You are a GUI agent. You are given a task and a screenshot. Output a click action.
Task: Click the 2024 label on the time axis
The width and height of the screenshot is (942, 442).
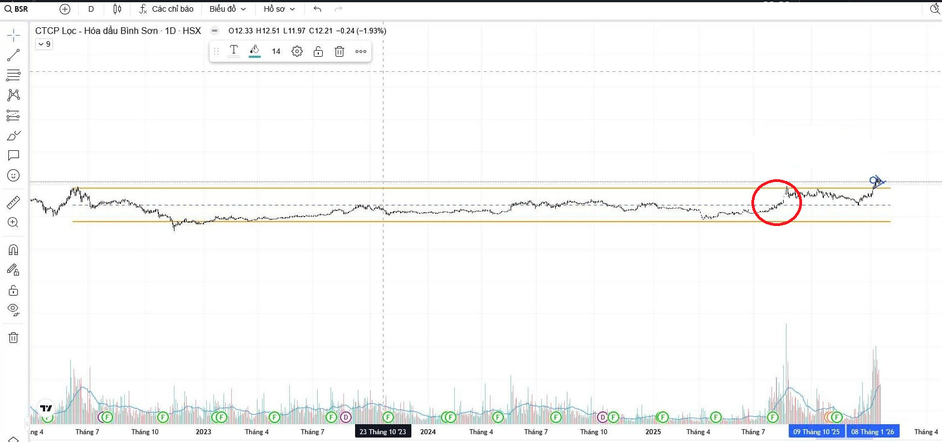point(428,431)
